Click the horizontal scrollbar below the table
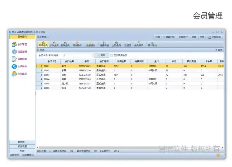 (124, 147)
